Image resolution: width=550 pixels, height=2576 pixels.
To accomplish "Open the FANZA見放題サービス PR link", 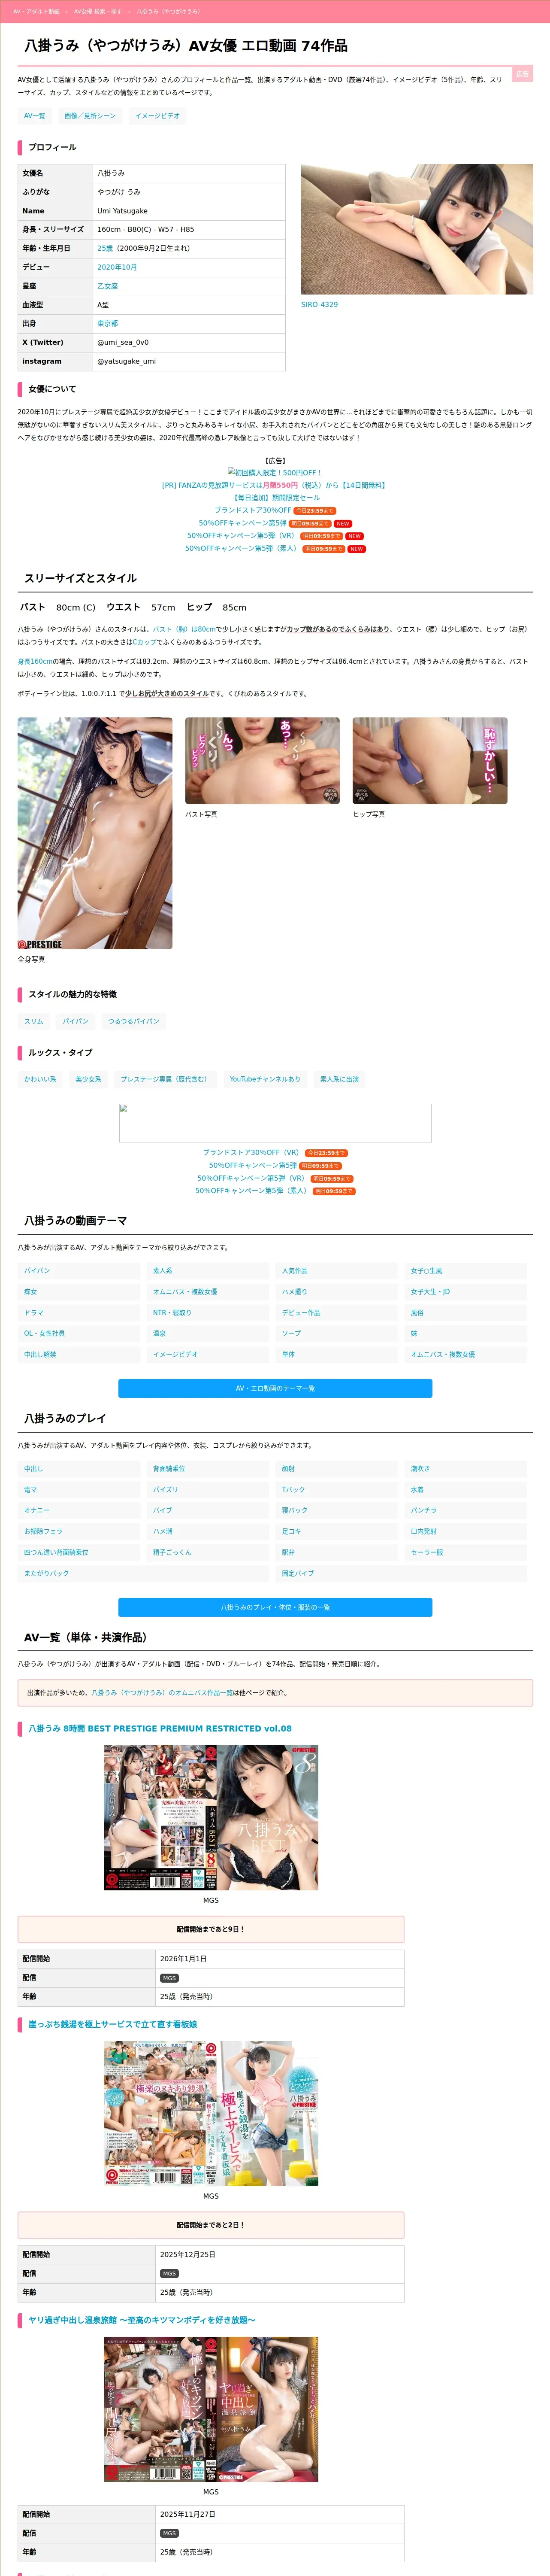I will 274,485.
